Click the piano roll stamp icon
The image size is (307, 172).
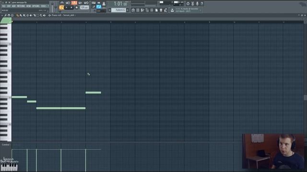point(12,15)
